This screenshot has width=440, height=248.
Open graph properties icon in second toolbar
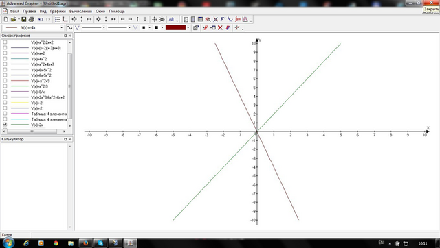[196, 27]
